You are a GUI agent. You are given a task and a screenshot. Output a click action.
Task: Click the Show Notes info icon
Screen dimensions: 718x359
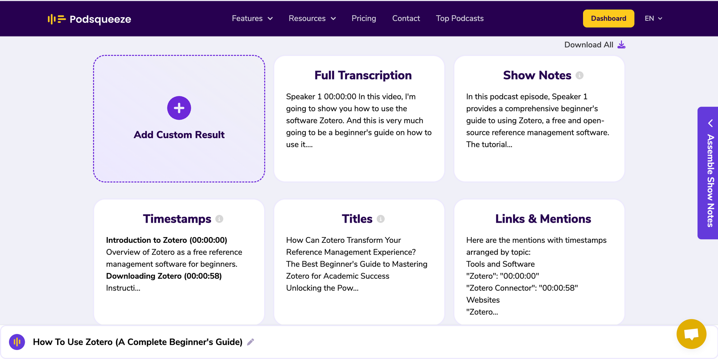(579, 75)
